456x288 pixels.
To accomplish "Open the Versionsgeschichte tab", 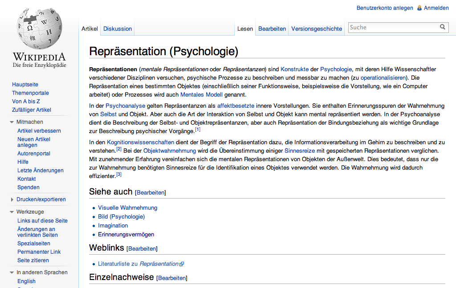I will point(317,29).
